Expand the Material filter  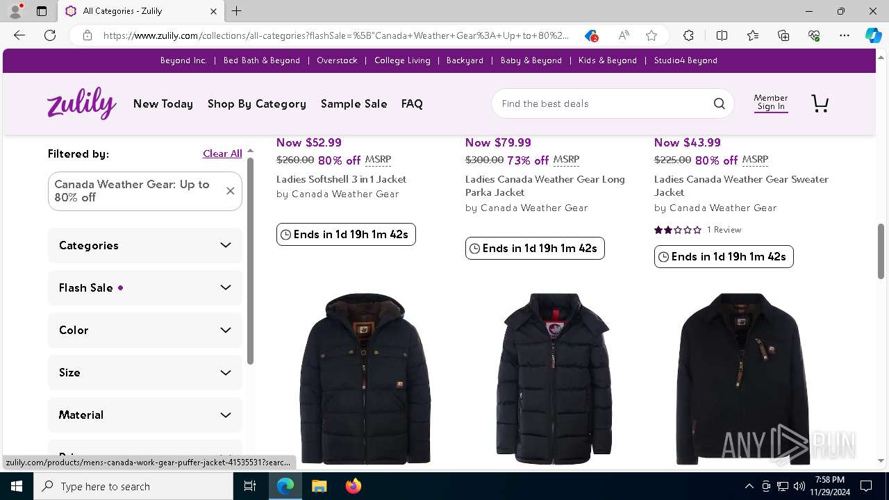pyautogui.click(x=145, y=415)
